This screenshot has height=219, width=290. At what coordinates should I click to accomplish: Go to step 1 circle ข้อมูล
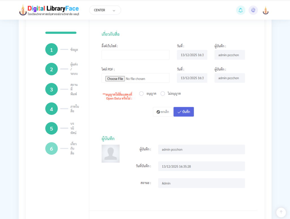click(52, 50)
